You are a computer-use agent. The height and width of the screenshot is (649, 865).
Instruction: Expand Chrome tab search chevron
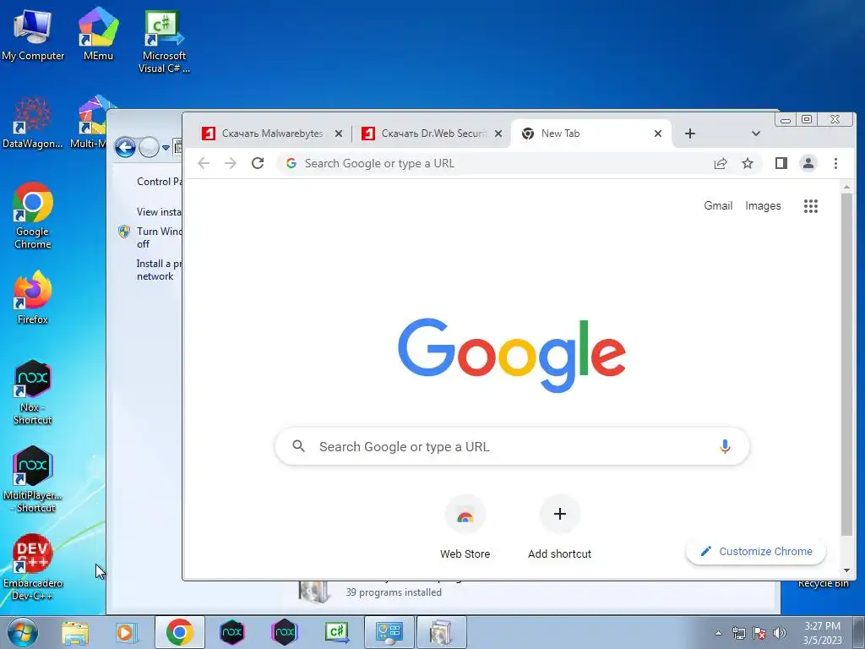click(x=756, y=134)
